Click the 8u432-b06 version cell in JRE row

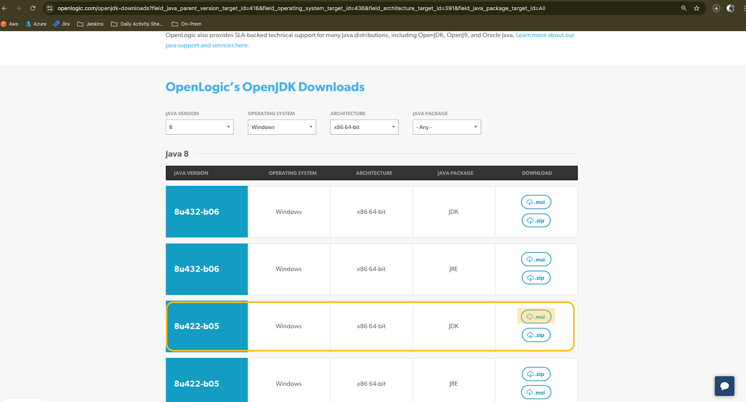click(207, 269)
